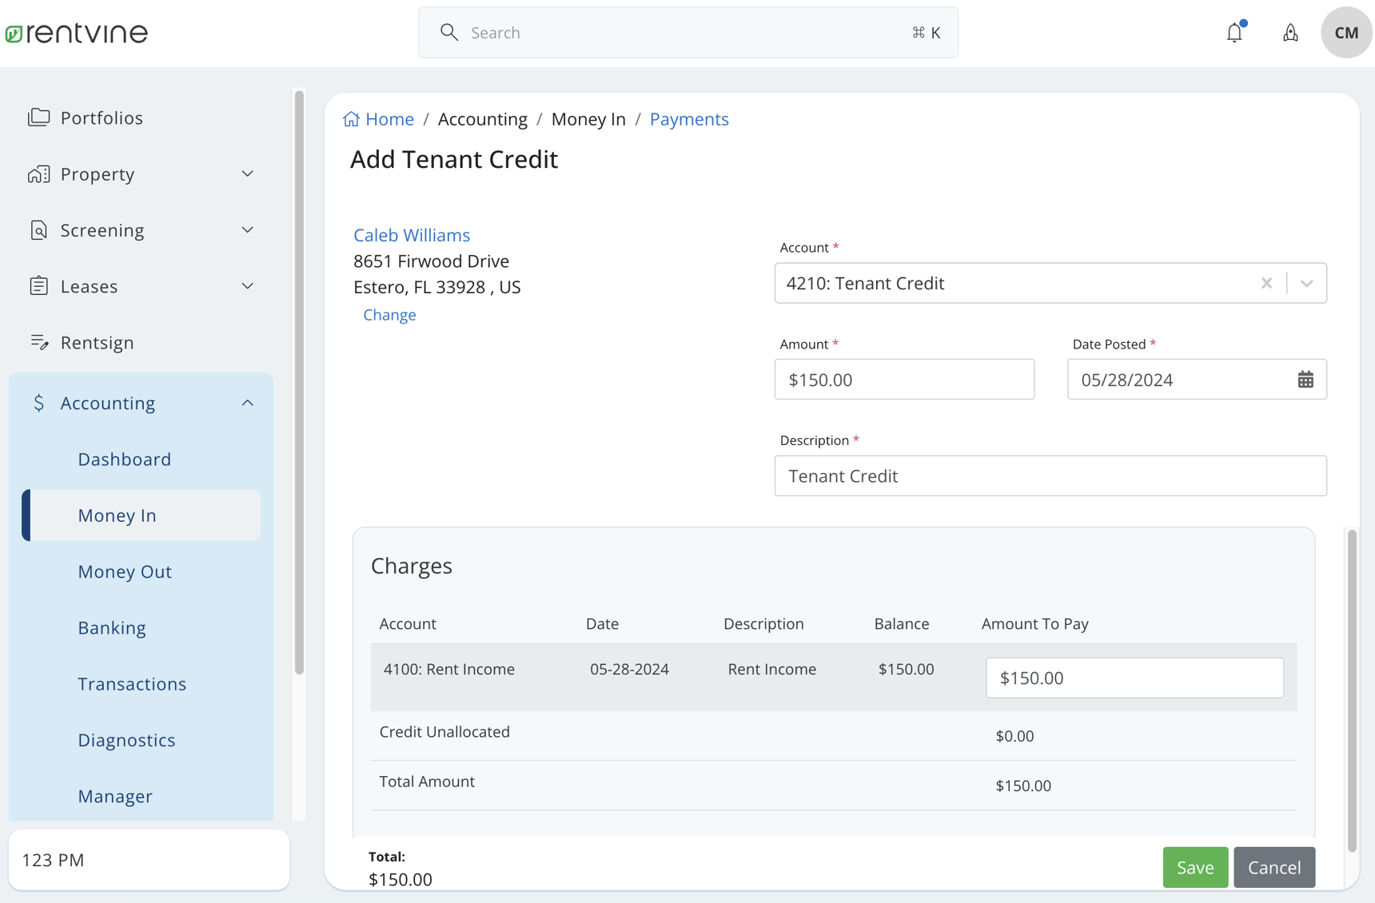Click the Save button
1375x903 pixels.
click(1195, 867)
